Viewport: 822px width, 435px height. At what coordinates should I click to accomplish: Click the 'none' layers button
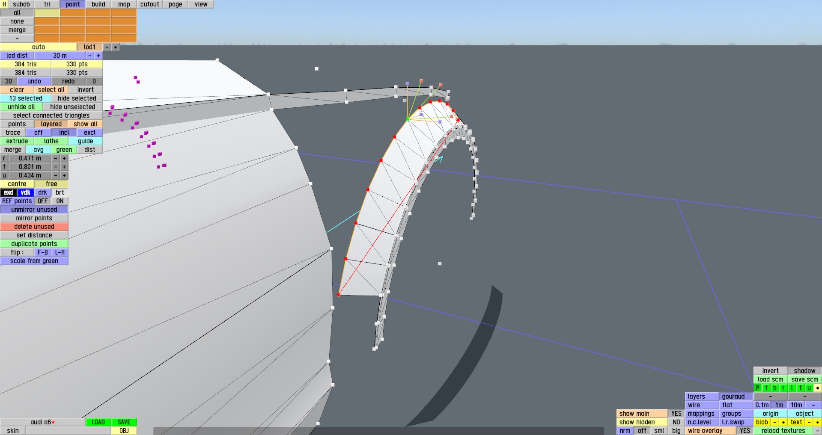coord(17,21)
